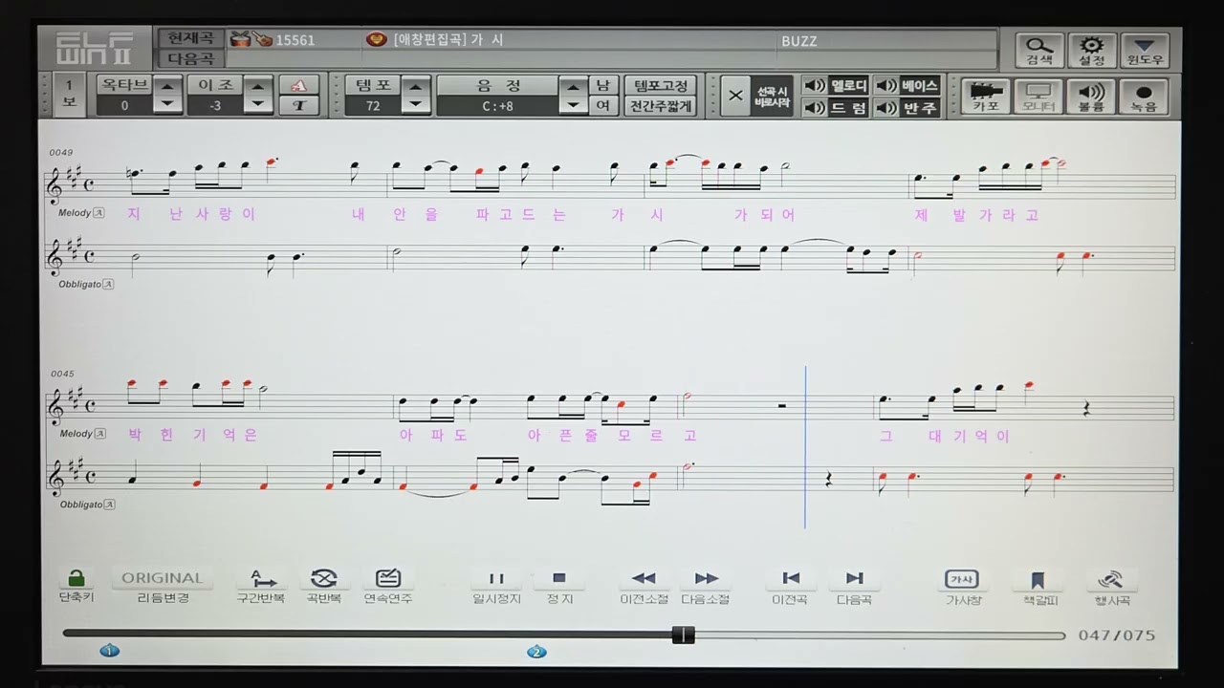The height and width of the screenshot is (688, 1224).
Task: Click the ELF WIN II logo
Action: [96, 50]
